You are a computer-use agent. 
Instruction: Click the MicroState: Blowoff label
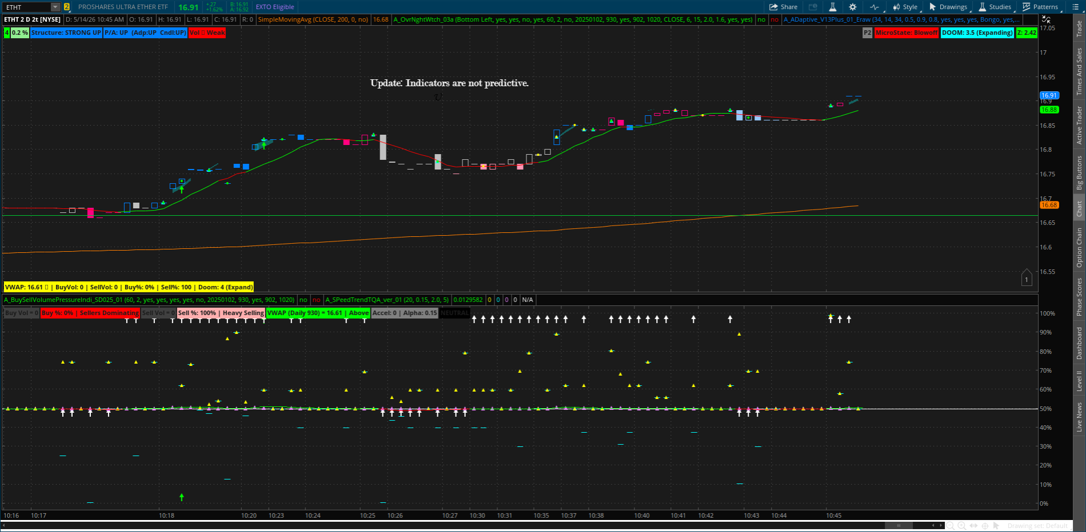(x=907, y=33)
